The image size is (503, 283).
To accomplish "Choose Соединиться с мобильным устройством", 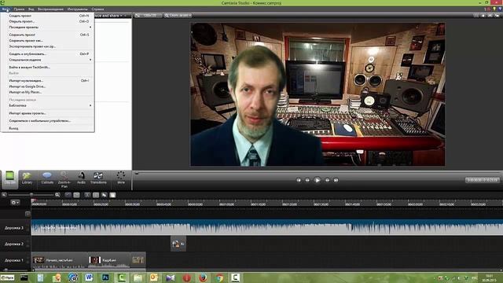I will (48, 121).
